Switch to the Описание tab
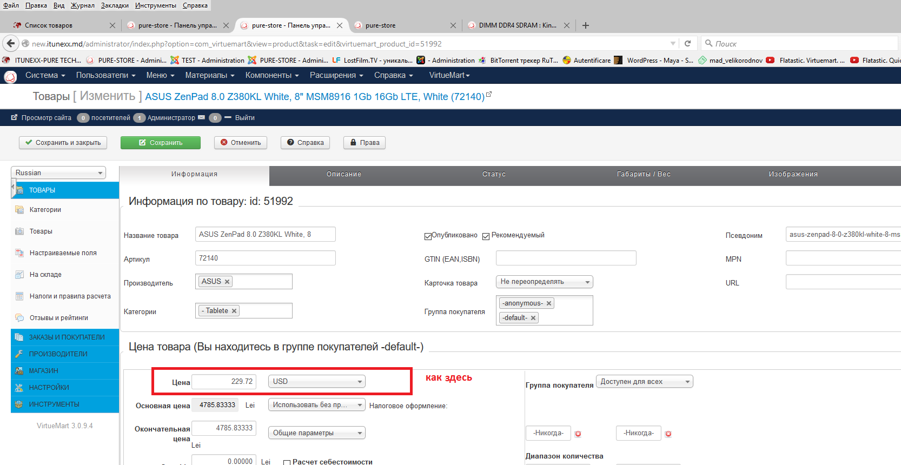Screen dimensions: 901x465 (344, 175)
